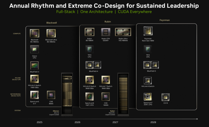Select the 'Grace CPU' caption text
This screenshot has height=127, width=209.
pos(34,57)
